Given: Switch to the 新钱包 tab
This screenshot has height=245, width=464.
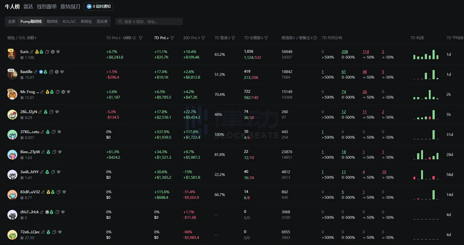Looking at the screenshot, I should [x=86, y=21].
